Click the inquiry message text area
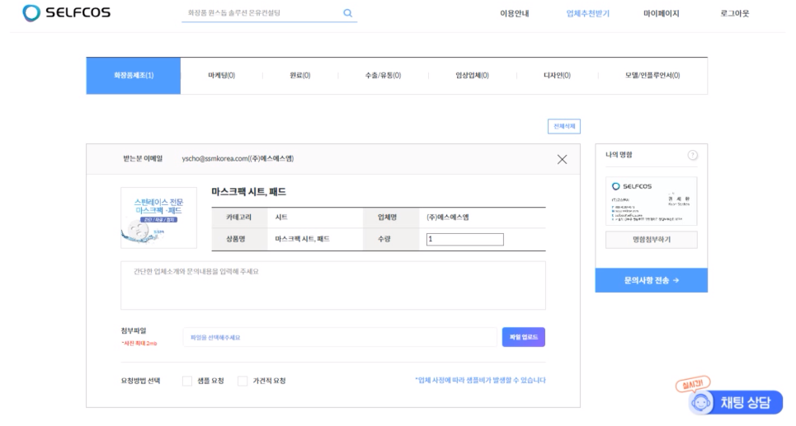Screen dimensions: 796x426 click(x=332, y=285)
